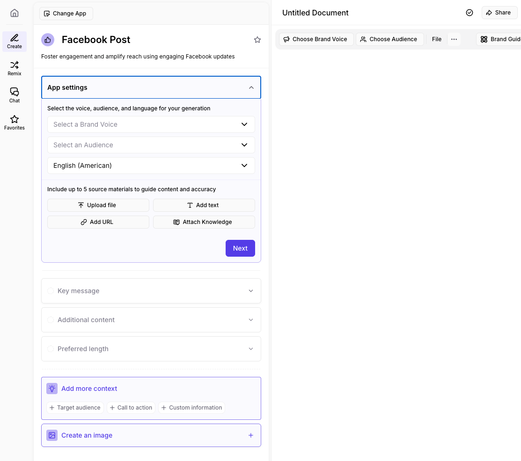The image size is (521, 461).
Task: Add the Call to action context chip
Action: [x=131, y=408]
